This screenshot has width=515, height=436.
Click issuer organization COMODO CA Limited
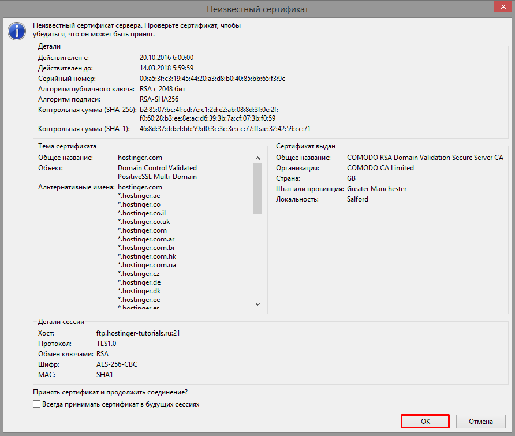(x=380, y=168)
